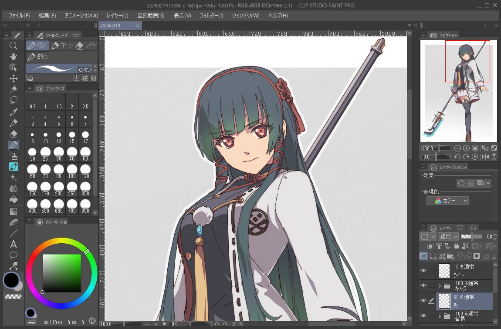This screenshot has height=329, width=501.
Task: Select the Airbrush spray tool
Action: tap(13, 156)
